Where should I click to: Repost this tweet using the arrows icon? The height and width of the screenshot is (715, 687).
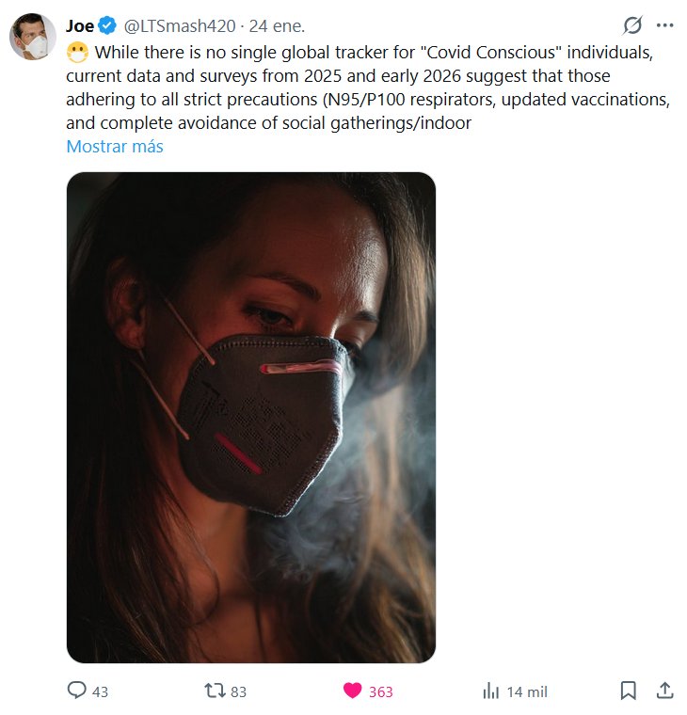point(215,690)
